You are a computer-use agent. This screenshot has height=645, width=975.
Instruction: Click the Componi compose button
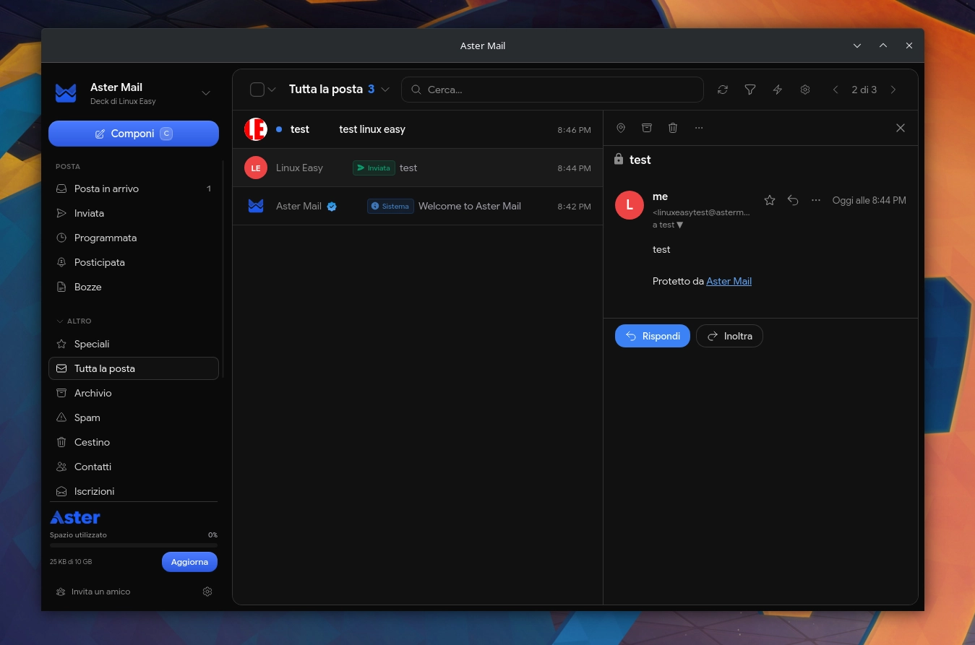coord(134,134)
